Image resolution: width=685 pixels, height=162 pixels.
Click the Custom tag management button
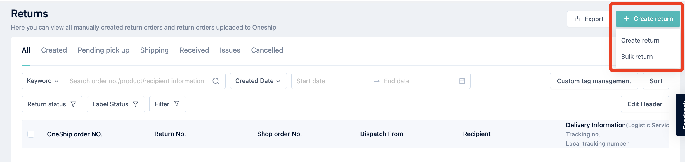pyautogui.click(x=594, y=81)
